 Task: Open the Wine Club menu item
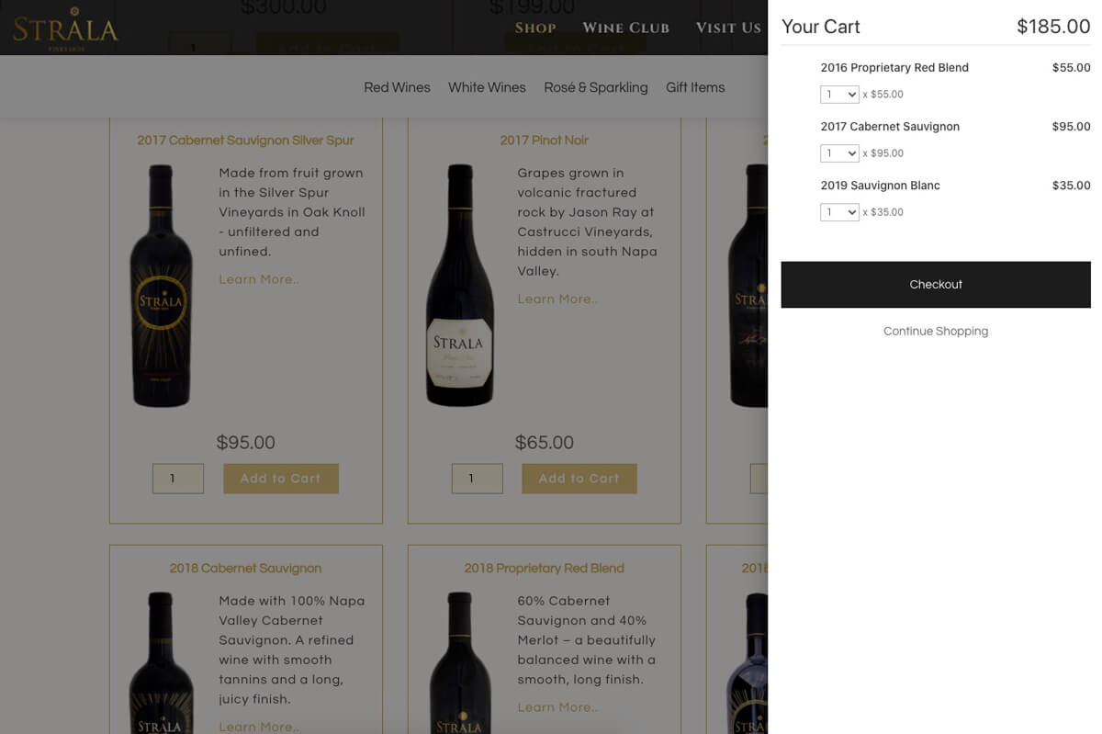pos(625,28)
